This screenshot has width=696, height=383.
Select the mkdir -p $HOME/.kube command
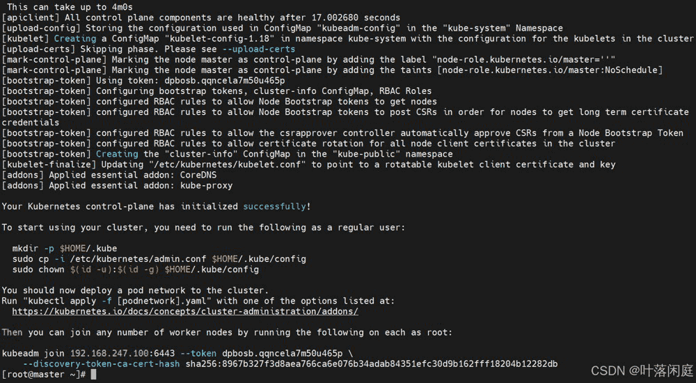coord(65,248)
